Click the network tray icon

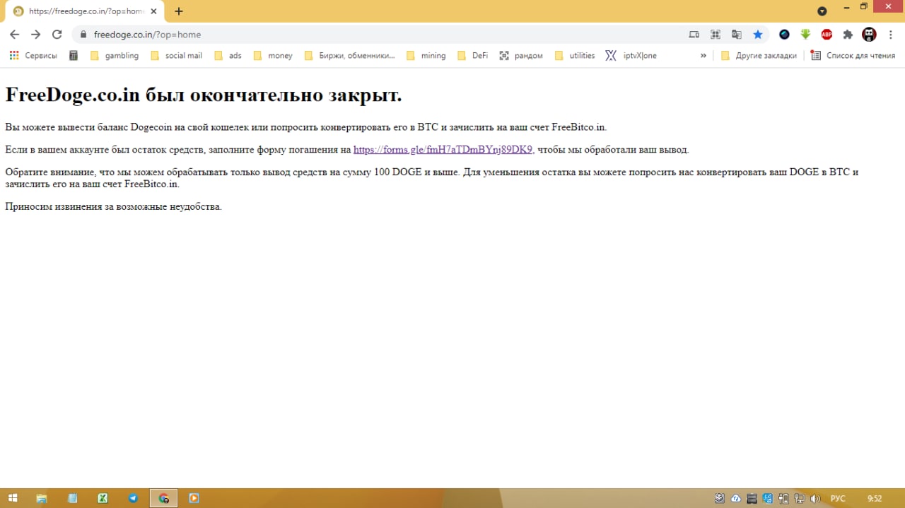pos(800,498)
